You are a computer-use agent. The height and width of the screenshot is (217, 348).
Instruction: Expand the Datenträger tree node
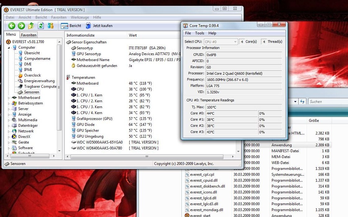(x=9, y=126)
